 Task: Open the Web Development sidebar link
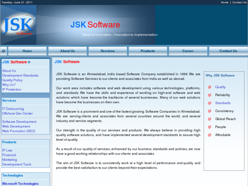point(16,126)
